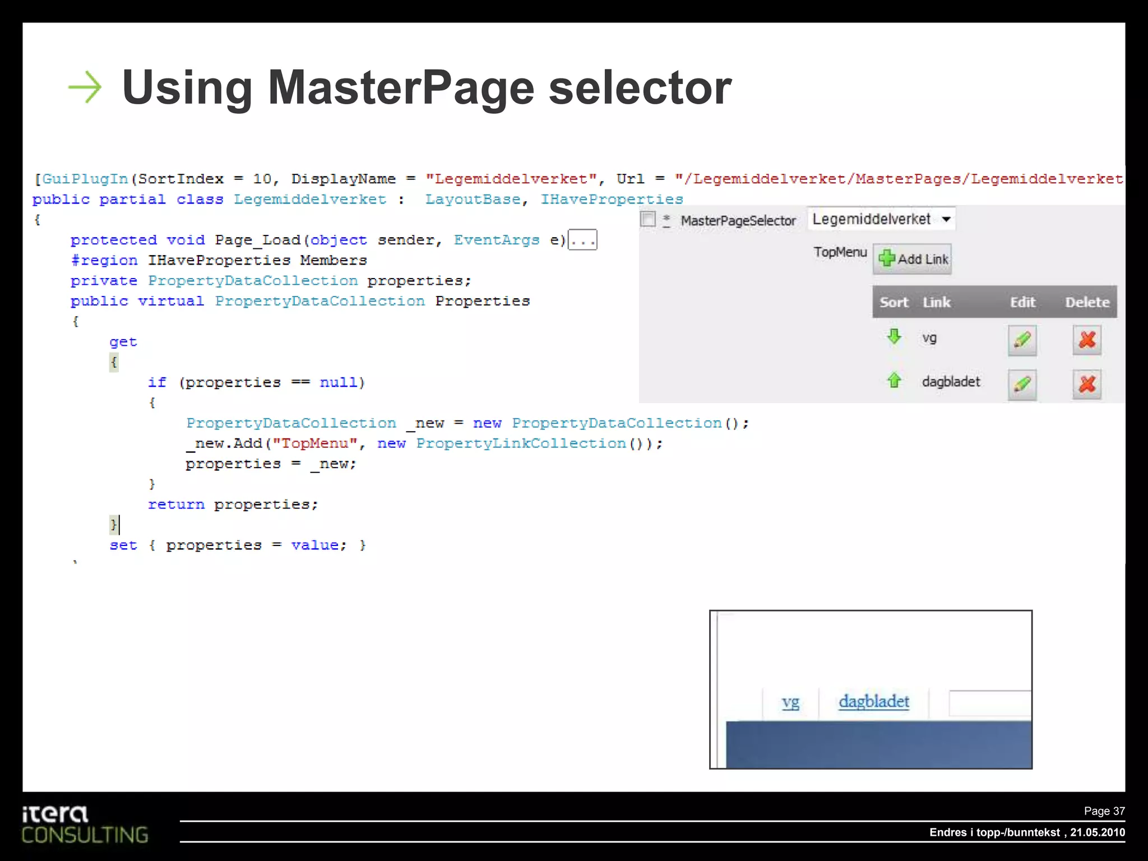Follow the vg hyperlink in the preview

790,702
